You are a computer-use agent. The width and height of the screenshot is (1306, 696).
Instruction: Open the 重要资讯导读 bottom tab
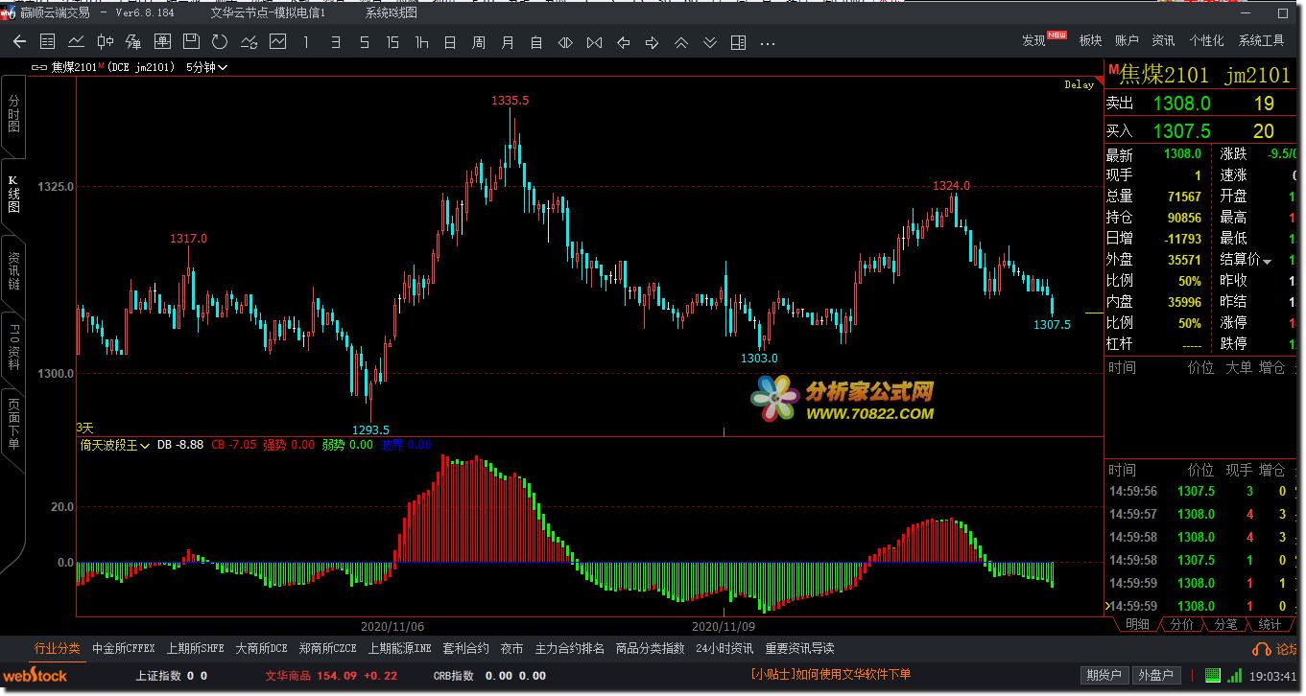[799, 649]
